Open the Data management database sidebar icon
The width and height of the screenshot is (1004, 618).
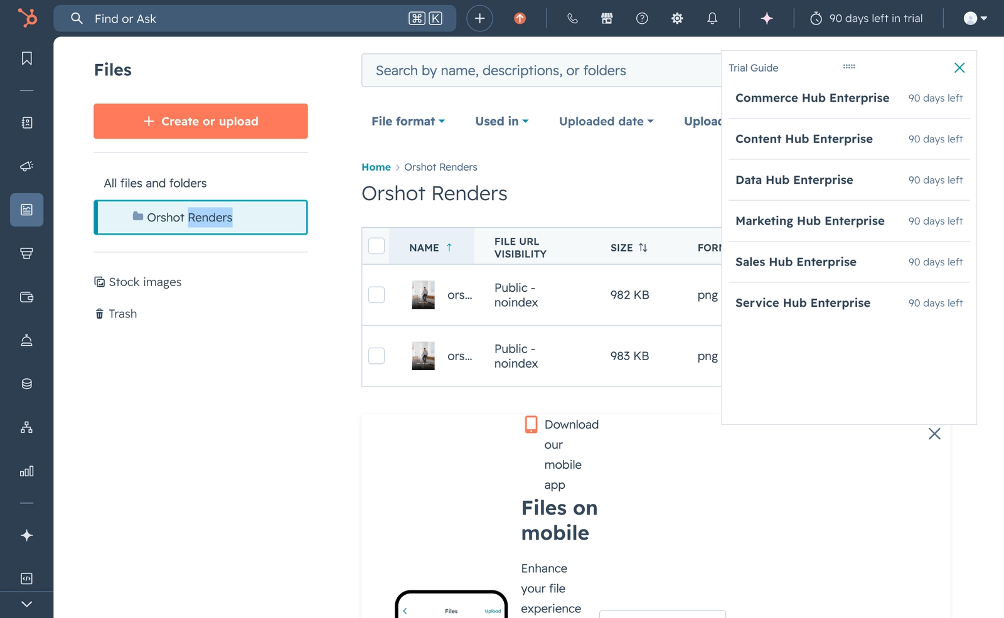pos(26,384)
